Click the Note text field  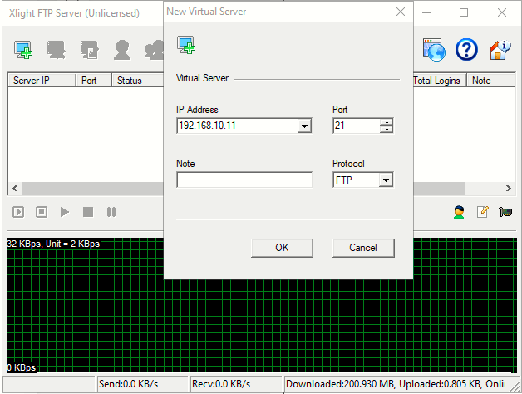[x=244, y=180]
